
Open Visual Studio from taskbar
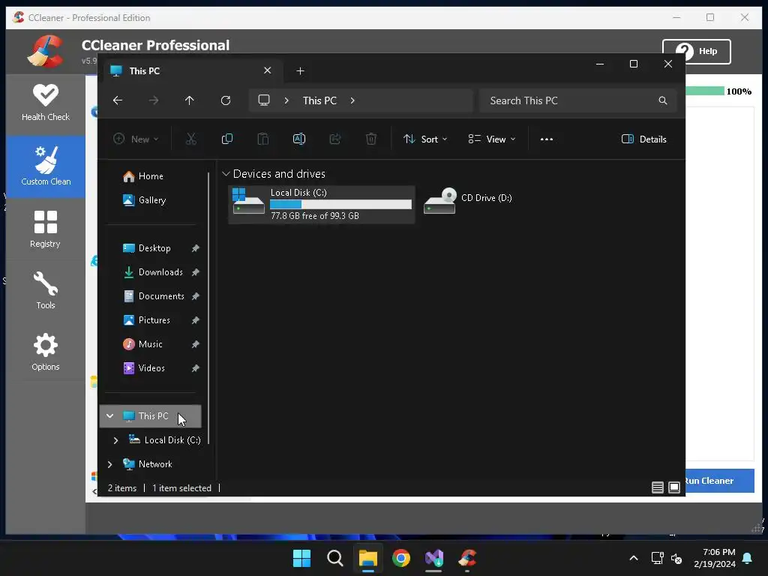tap(434, 558)
